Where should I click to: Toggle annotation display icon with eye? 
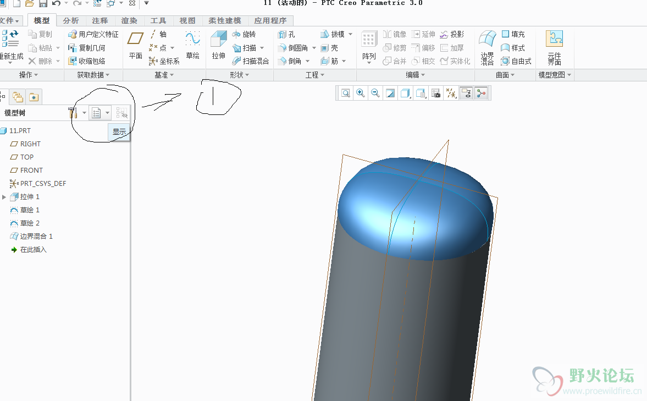click(x=466, y=94)
